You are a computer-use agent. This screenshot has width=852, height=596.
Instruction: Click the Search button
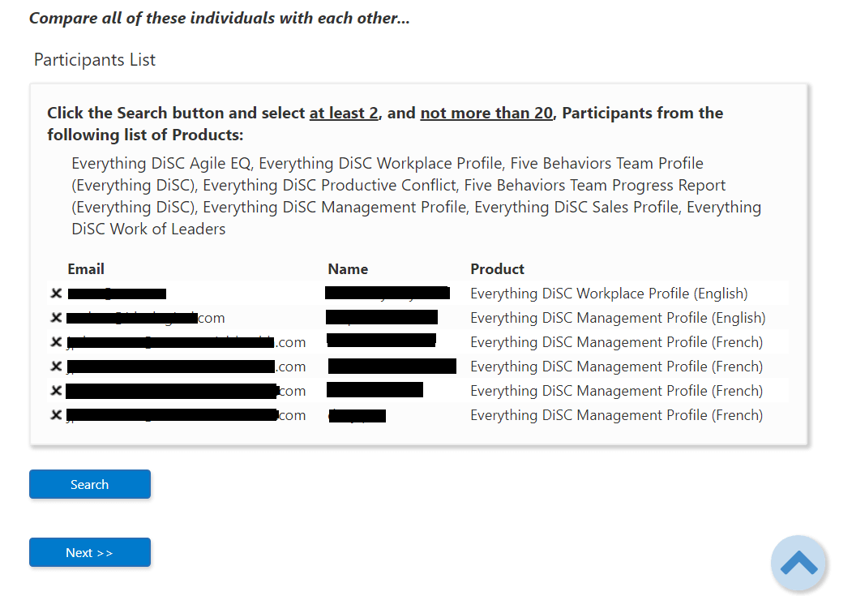tap(90, 484)
